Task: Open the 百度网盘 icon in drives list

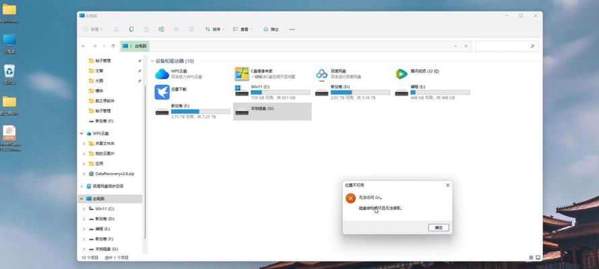Action: 321,74
